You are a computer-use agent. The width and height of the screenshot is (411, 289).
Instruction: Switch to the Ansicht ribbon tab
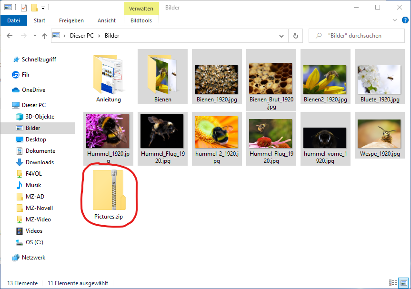107,20
